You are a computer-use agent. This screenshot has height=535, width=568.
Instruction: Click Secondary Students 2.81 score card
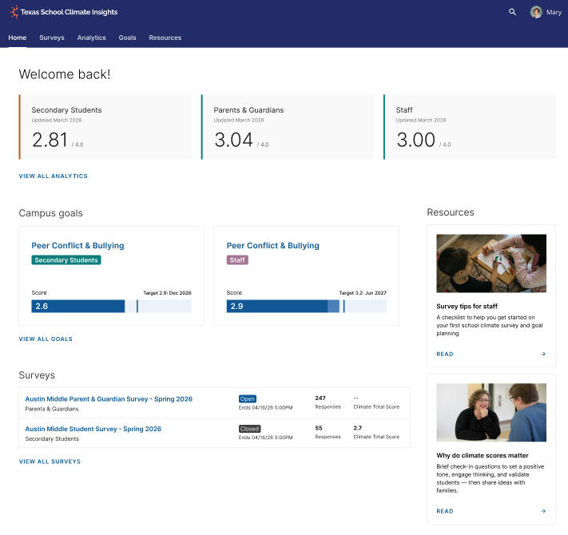tap(105, 127)
